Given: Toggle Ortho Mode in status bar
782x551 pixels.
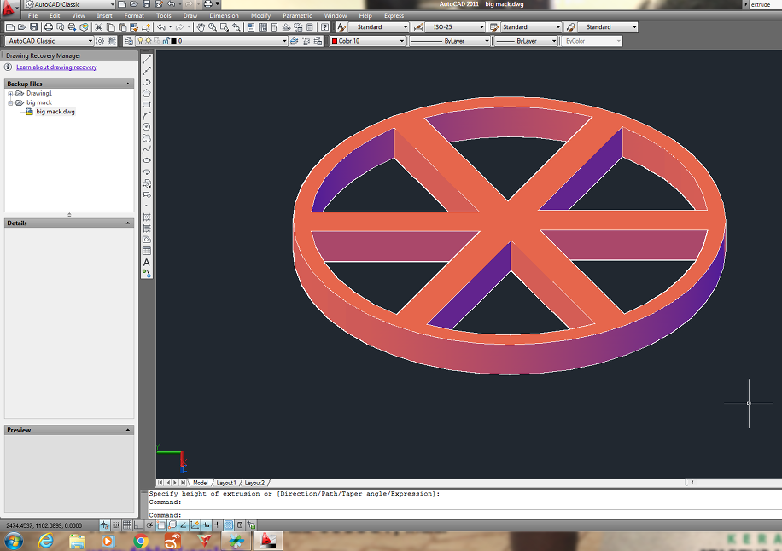Looking at the screenshot, I should pyautogui.click(x=138, y=525).
